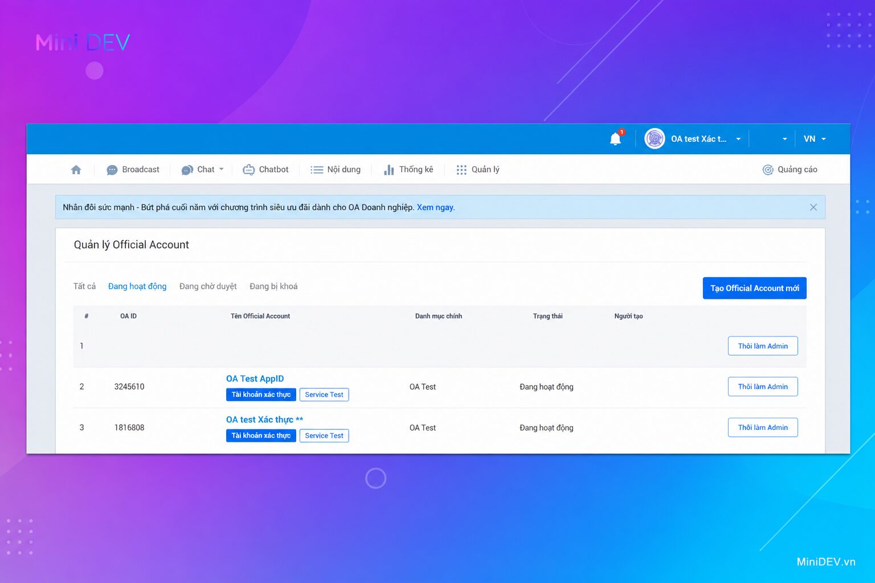The image size is (875, 583).
Task: Follow the Xem ngay link
Action: (436, 207)
